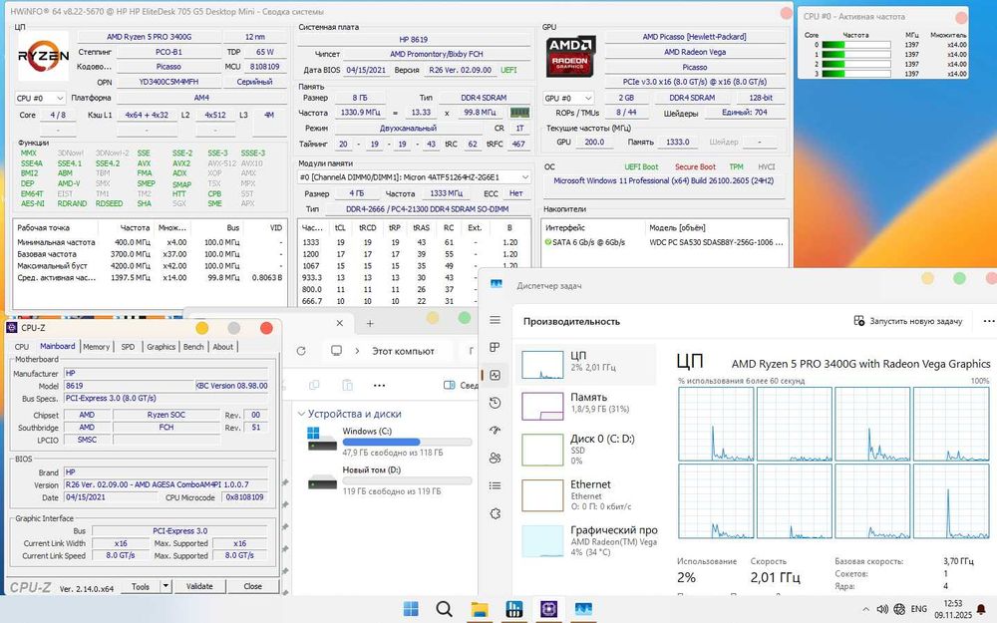Click green RAM module icon in HWiNFO

(520, 113)
